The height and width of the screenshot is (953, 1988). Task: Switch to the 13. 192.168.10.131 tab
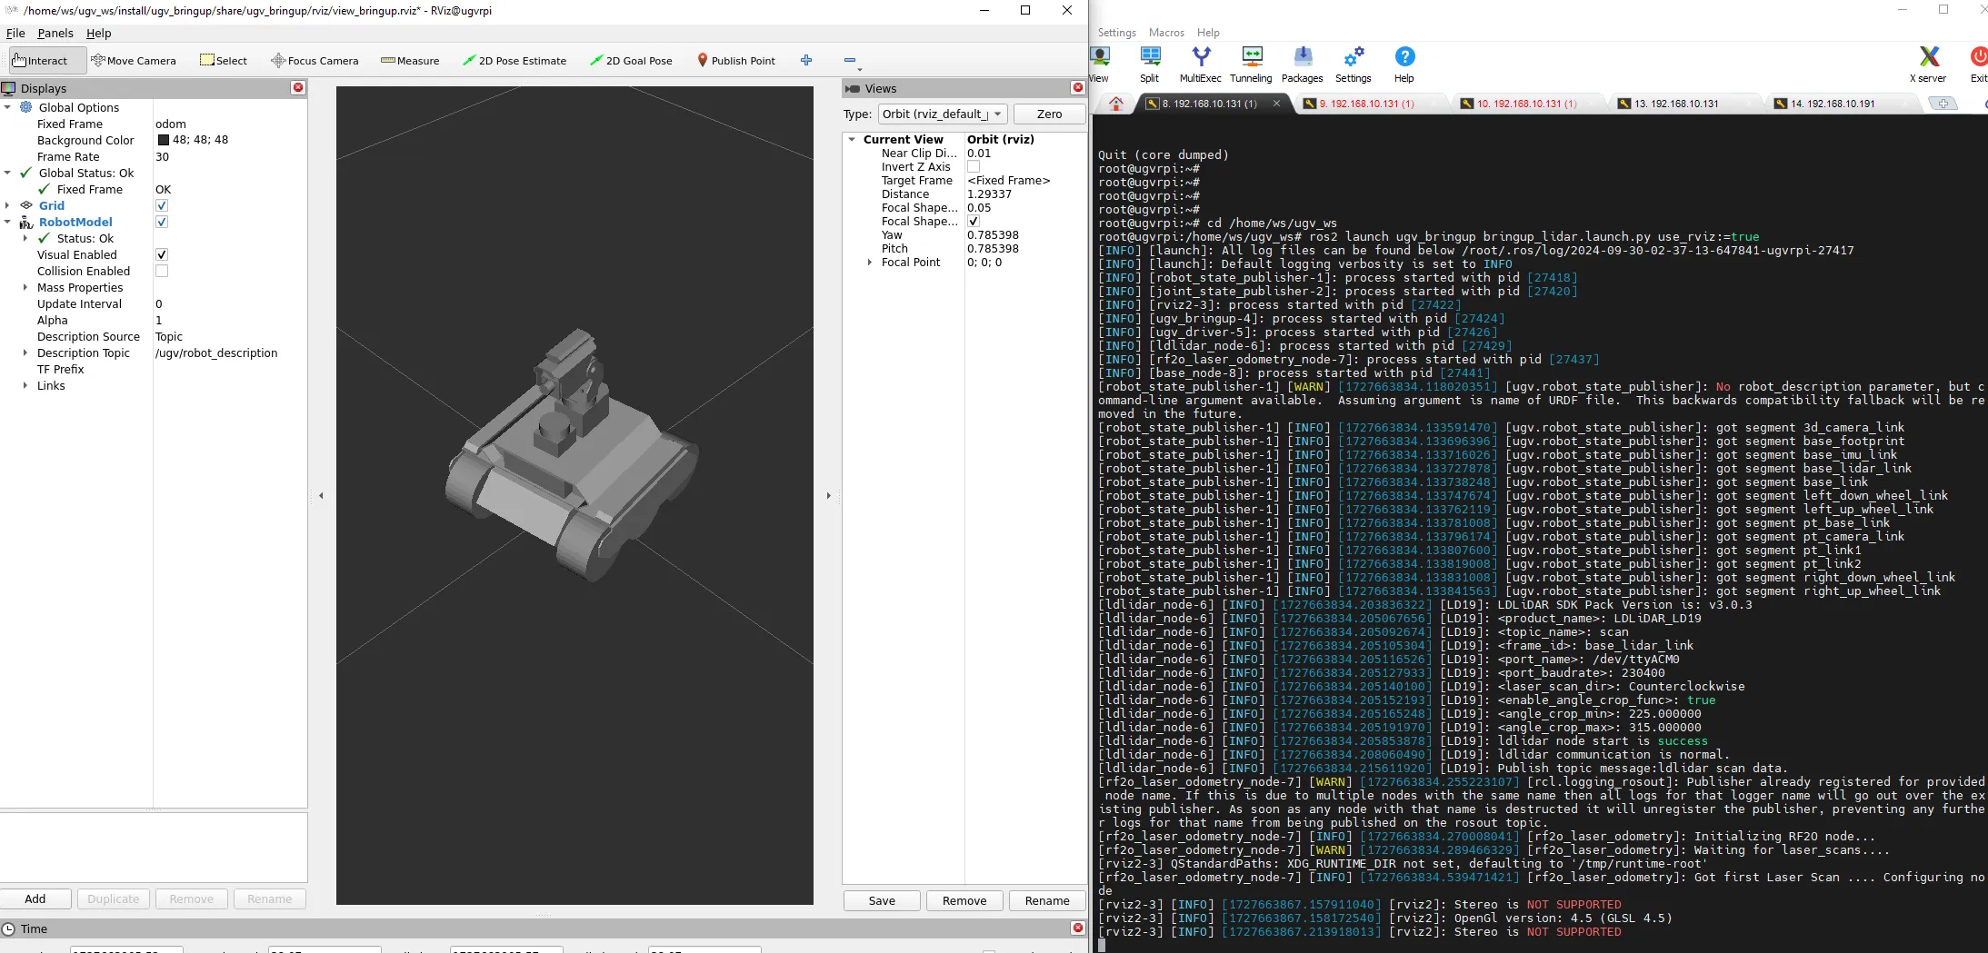(1677, 104)
